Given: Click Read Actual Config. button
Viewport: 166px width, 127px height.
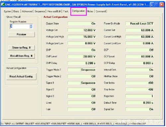Looking at the screenshot, I should coord(21,76).
